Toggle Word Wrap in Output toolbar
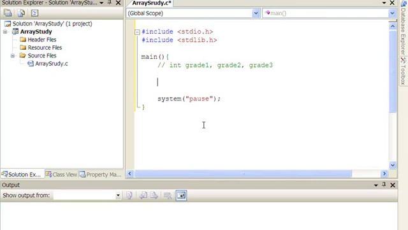Image resolution: width=408 pixels, height=230 pixels. (181, 195)
